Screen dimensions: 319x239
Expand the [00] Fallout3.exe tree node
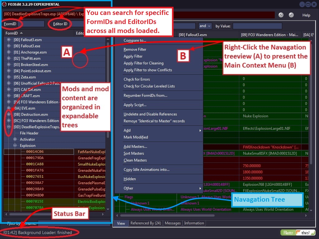coord(9,46)
